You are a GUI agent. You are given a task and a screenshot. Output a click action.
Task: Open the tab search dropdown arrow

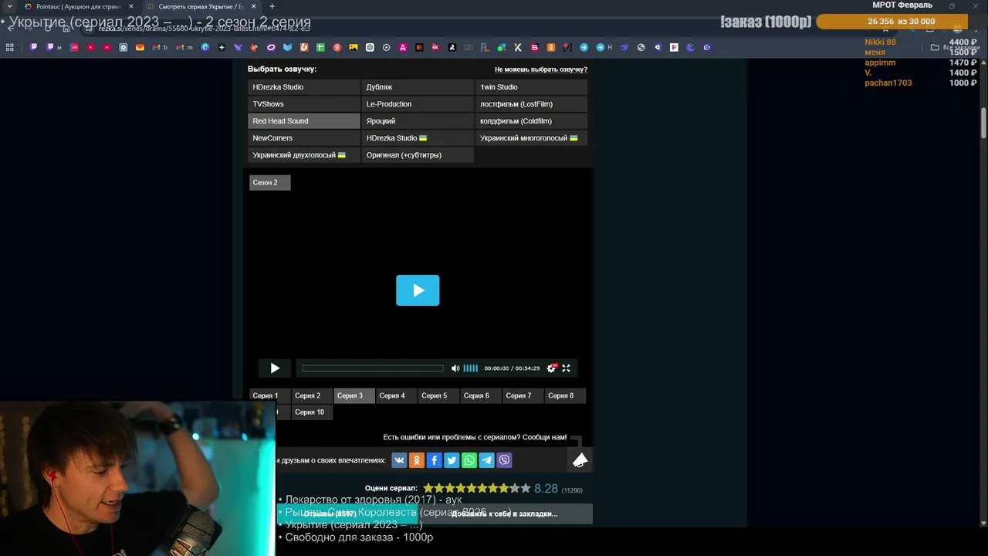point(9,6)
